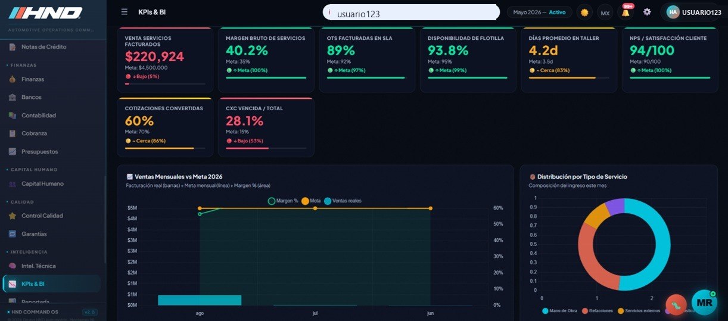Click the HND logo in the sidebar
The image size is (728, 321).
45,13
